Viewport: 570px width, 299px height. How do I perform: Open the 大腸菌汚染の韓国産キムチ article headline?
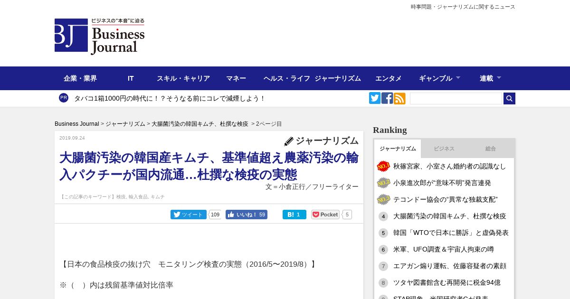209,166
